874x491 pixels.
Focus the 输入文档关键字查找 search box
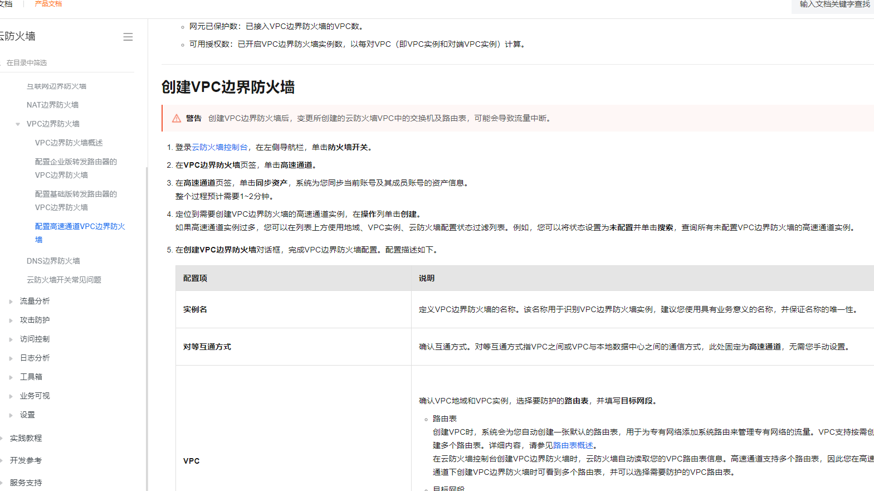coord(833,6)
